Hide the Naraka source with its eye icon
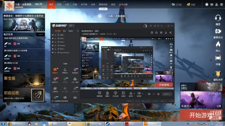This screenshot has width=225, height=126. pos(53,45)
